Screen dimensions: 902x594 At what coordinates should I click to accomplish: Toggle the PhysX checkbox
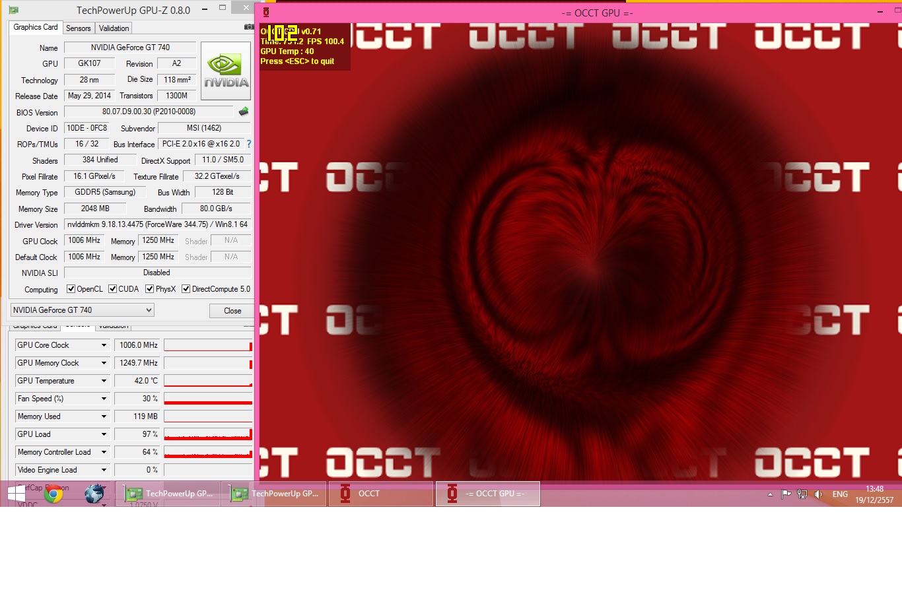pyautogui.click(x=149, y=289)
